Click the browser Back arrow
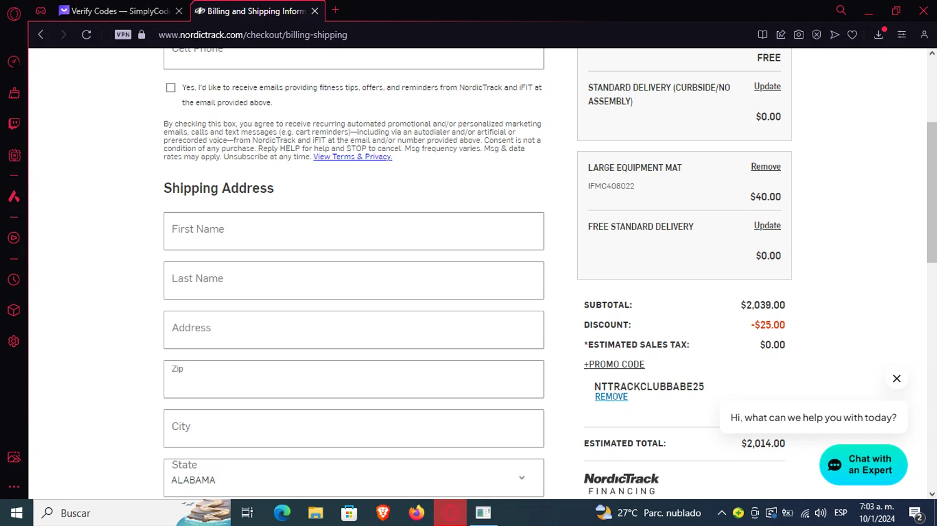937x526 pixels. 41,35
